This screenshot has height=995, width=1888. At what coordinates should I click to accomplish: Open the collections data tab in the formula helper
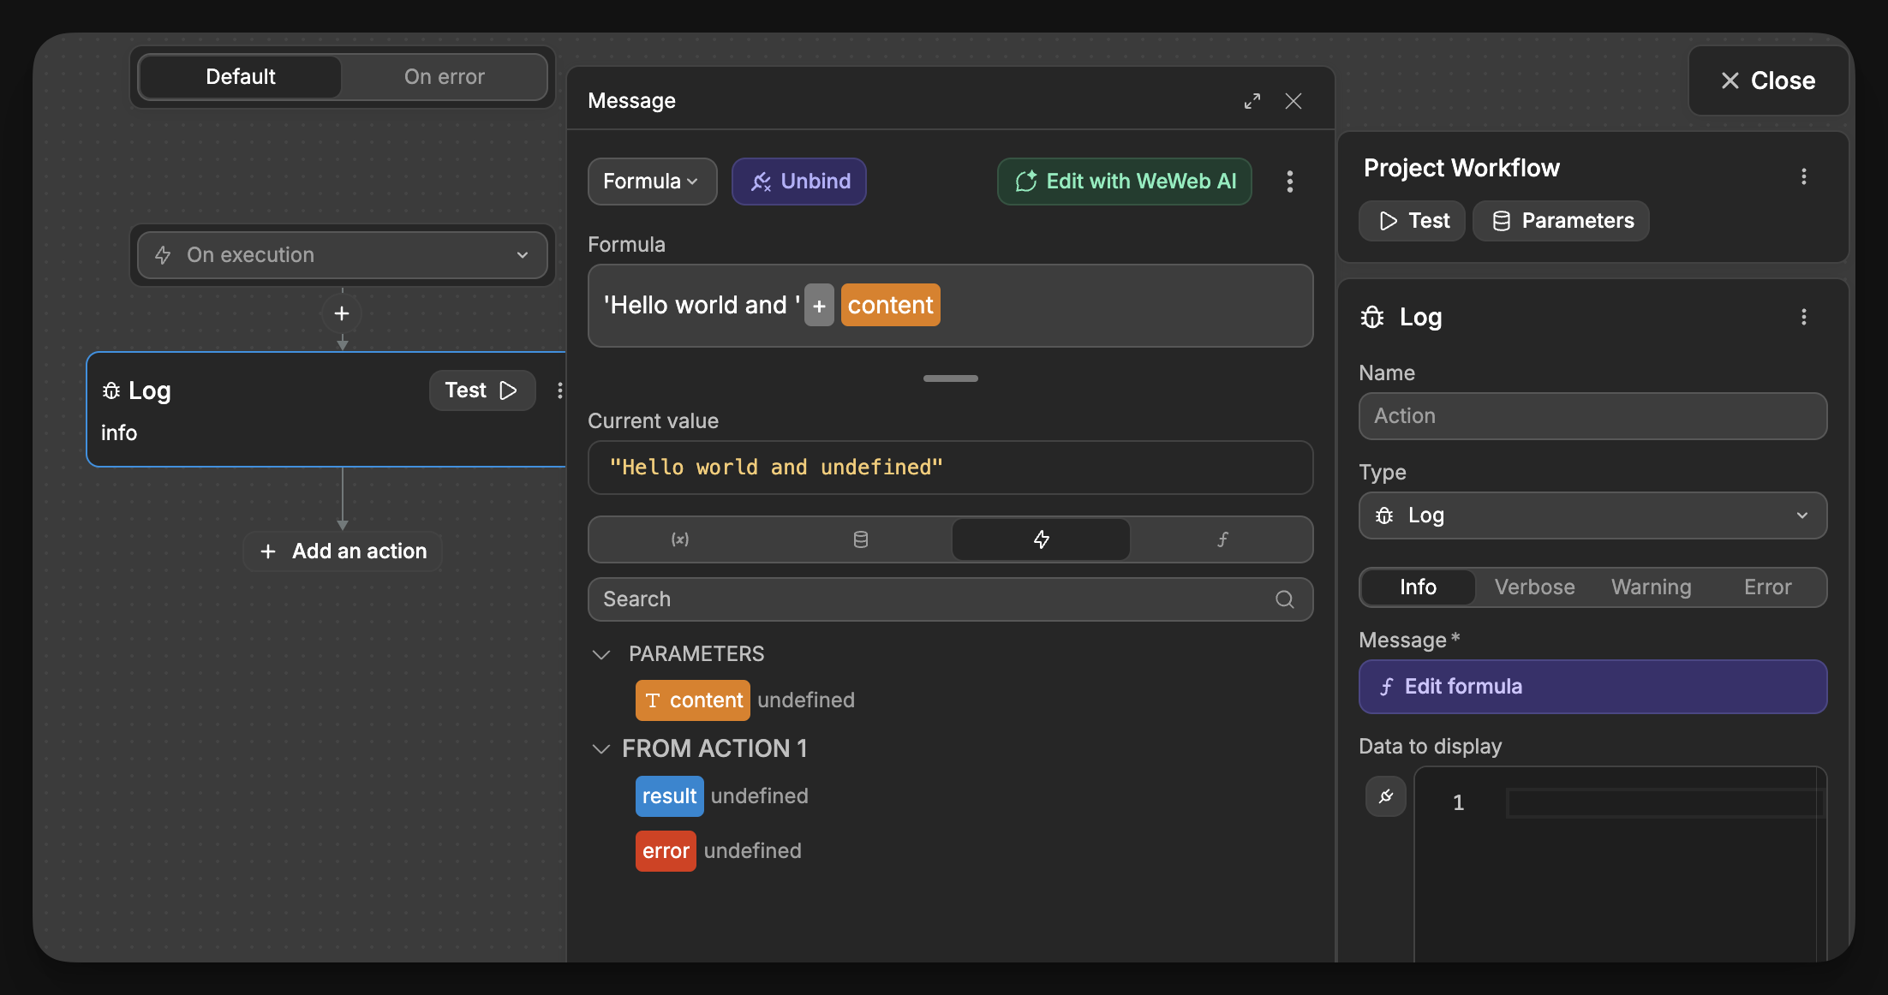click(860, 539)
